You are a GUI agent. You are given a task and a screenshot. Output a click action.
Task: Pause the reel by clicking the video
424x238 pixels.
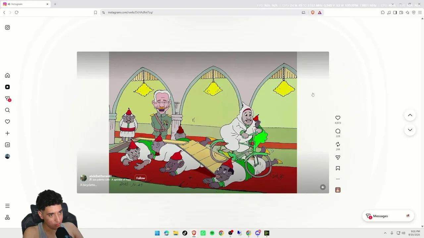tap(203, 122)
